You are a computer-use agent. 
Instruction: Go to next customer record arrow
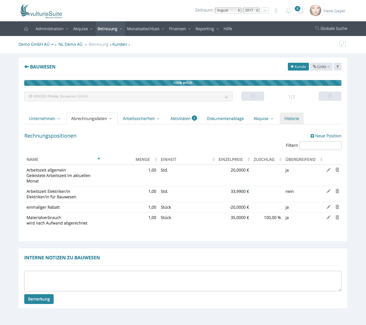tap(330, 96)
